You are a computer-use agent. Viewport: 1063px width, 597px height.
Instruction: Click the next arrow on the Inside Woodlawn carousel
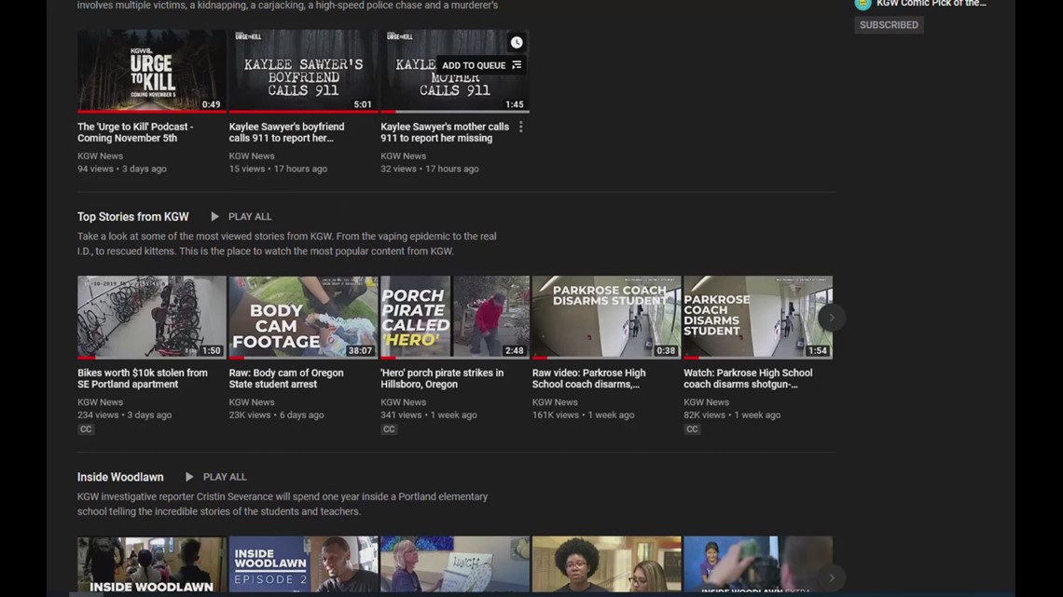pos(831,577)
